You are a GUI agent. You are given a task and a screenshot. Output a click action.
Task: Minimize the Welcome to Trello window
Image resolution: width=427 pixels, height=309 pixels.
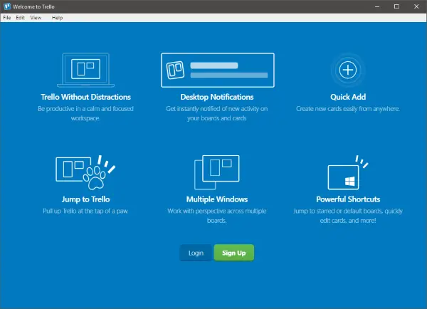[x=377, y=6]
